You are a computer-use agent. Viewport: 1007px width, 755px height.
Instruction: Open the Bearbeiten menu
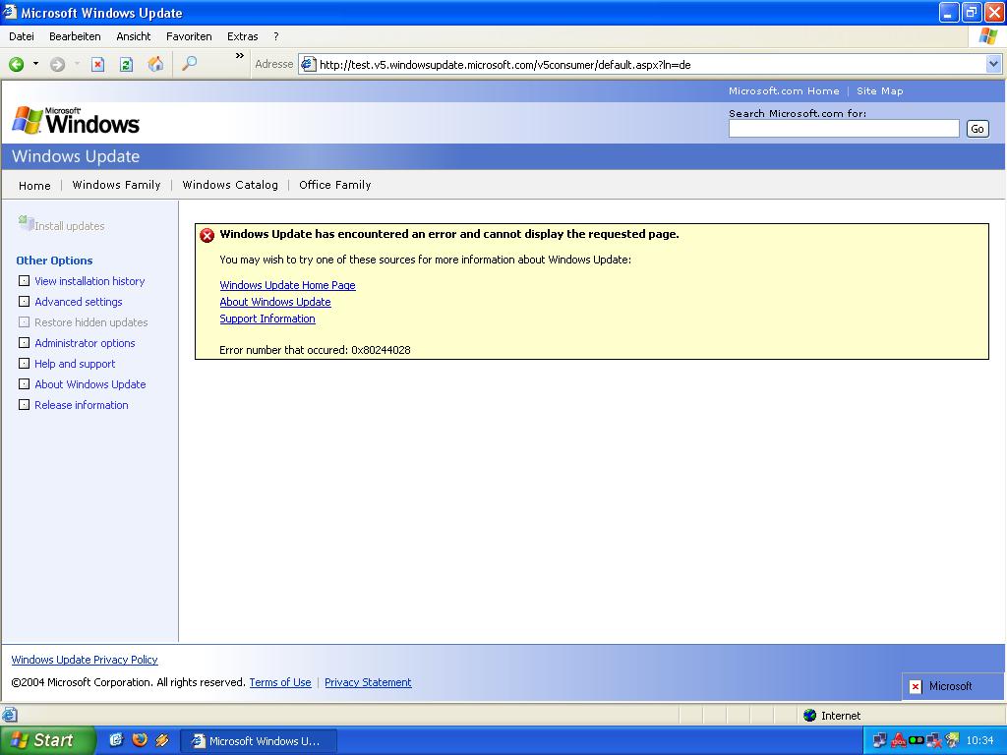coord(75,36)
